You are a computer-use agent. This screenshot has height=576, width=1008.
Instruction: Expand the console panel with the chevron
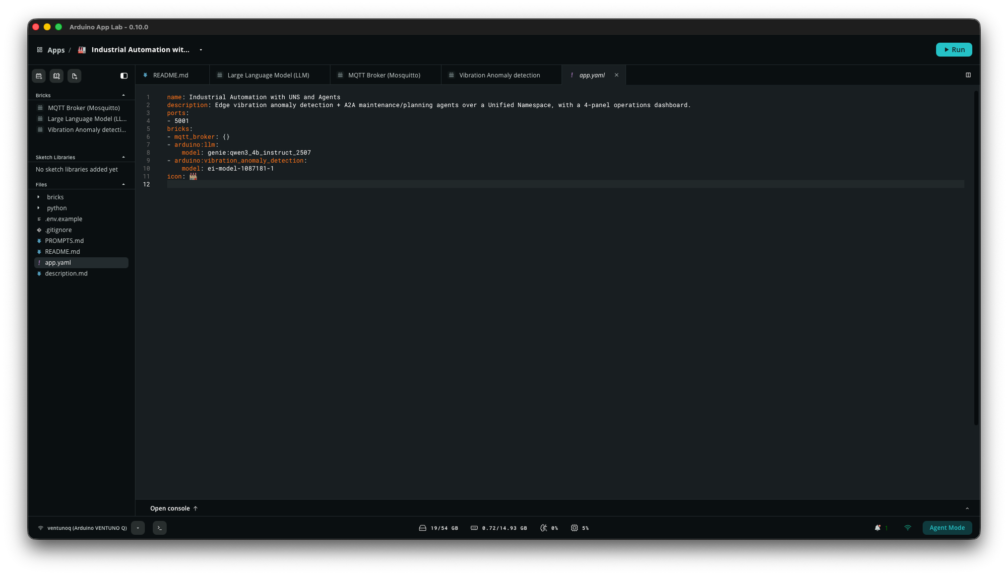click(967, 509)
